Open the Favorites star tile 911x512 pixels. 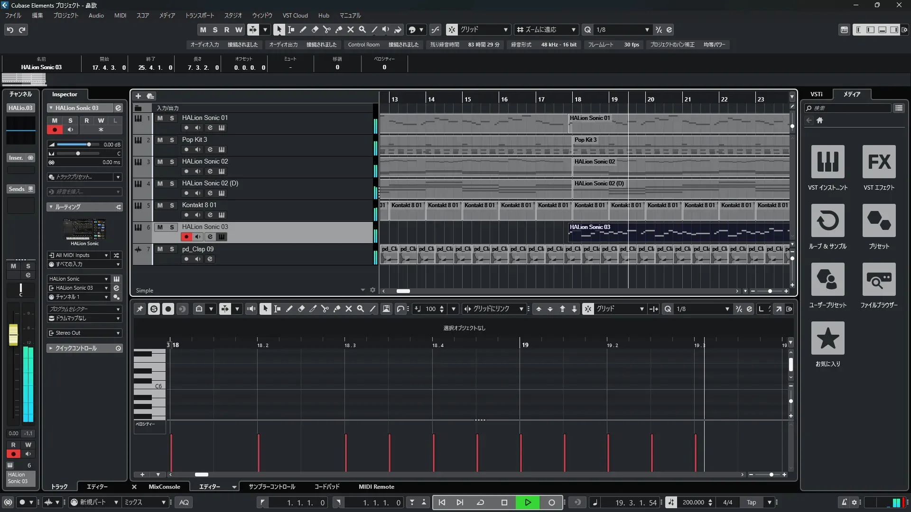tap(827, 338)
